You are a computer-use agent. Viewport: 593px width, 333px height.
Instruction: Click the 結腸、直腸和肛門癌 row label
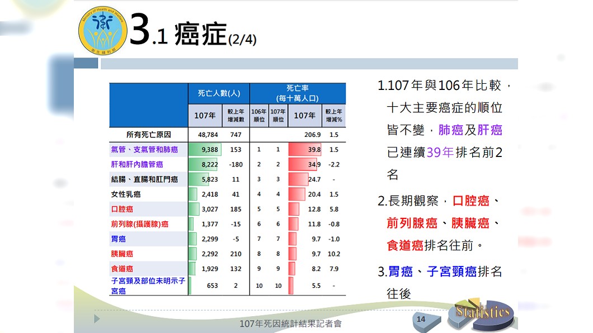click(144, 179)
